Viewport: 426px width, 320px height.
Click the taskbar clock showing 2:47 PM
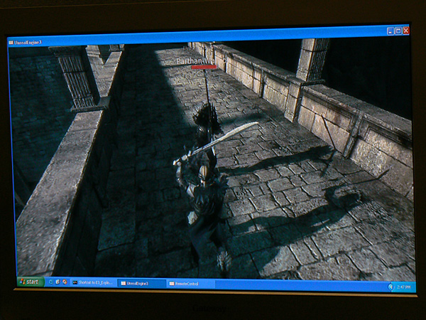point(405,287)
